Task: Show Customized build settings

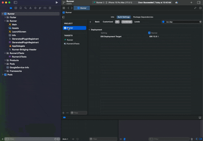Action: 108,22
